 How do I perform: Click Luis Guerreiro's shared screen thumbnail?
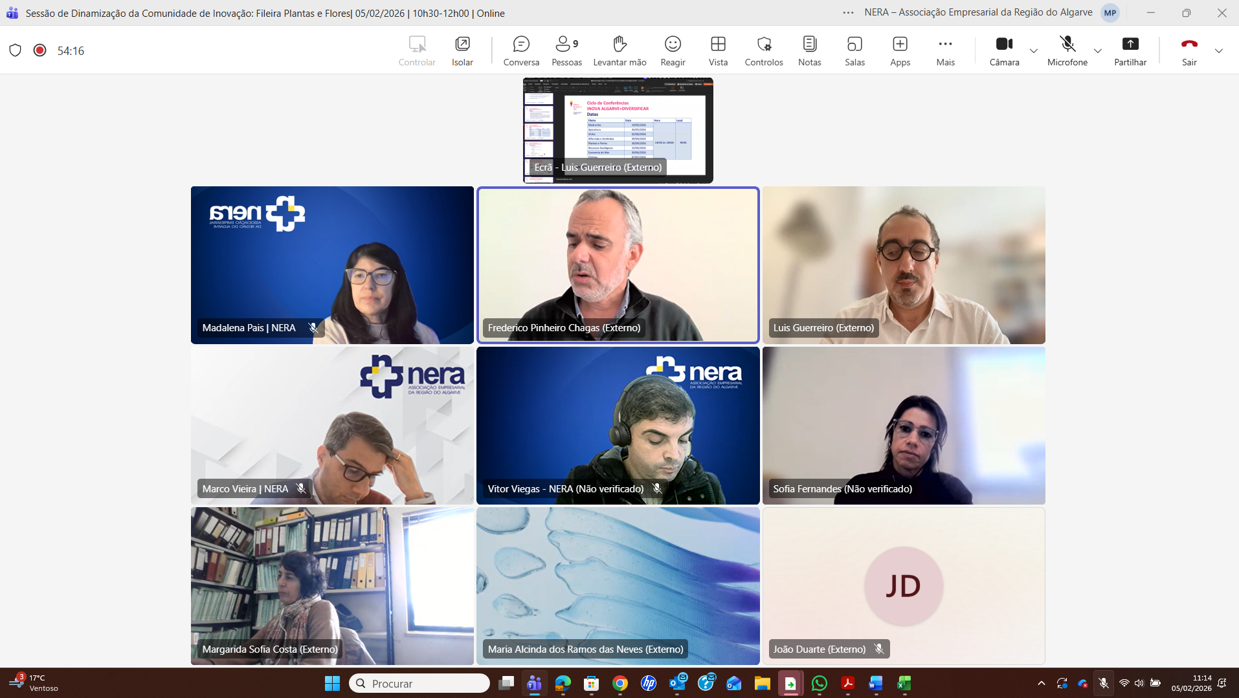tap(618, 130)
